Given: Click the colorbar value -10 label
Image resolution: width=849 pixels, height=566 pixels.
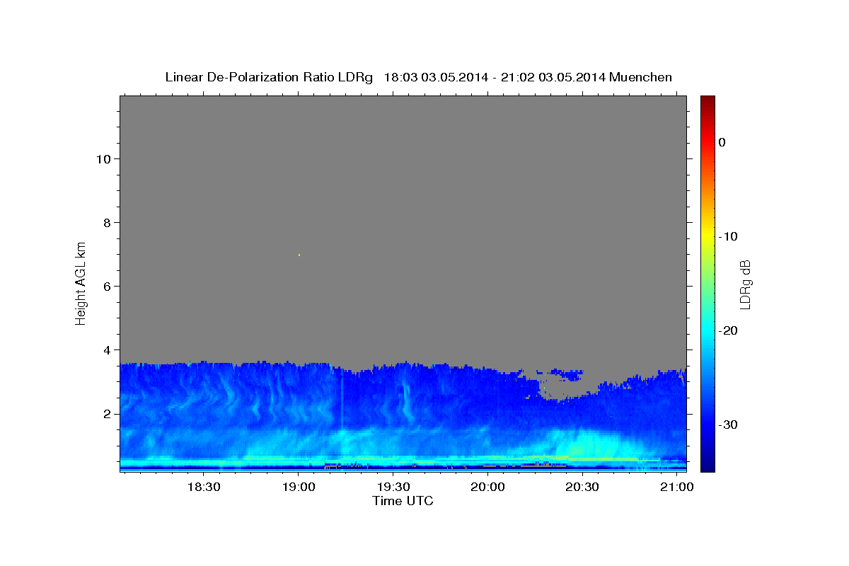Looking at the screenshot, I should pyautogui.click(x=728, y=236).
